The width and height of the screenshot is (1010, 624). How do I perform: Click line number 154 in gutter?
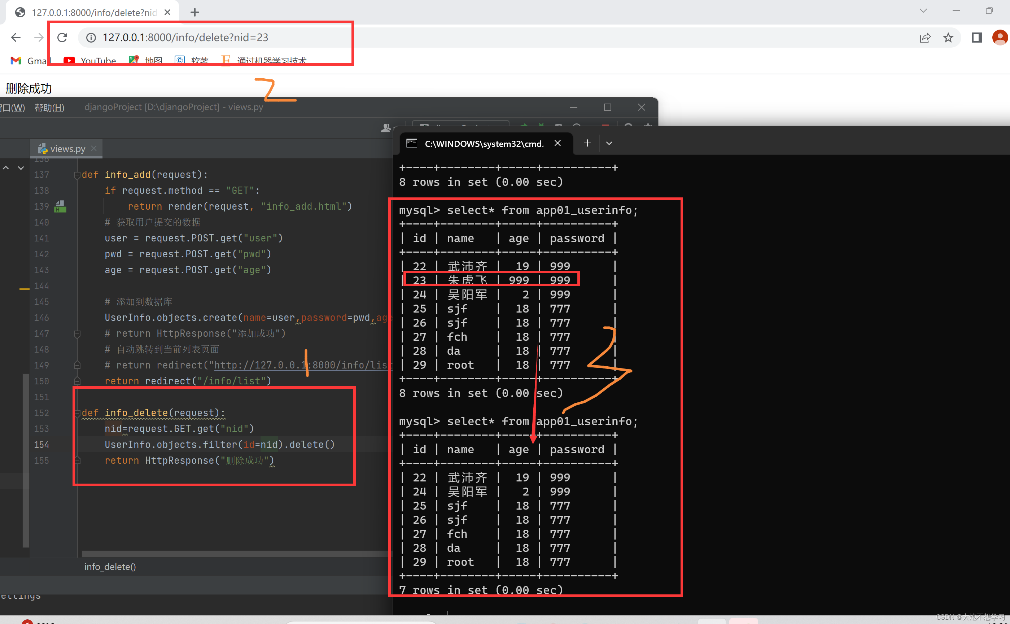(x=41, y=445)
